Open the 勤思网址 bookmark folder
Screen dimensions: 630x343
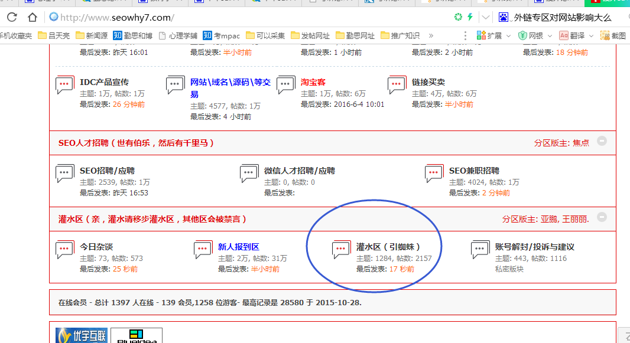coord(355,35)
